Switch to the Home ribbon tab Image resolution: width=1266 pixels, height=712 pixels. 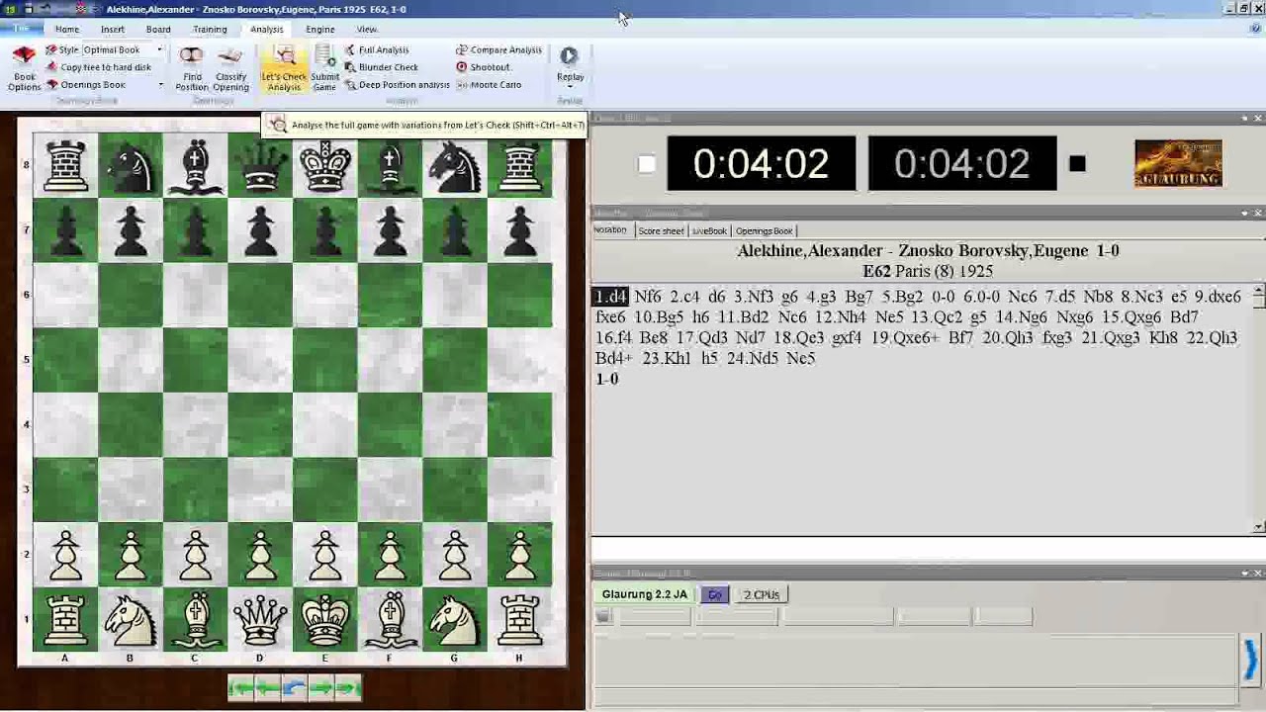[67, 30]
